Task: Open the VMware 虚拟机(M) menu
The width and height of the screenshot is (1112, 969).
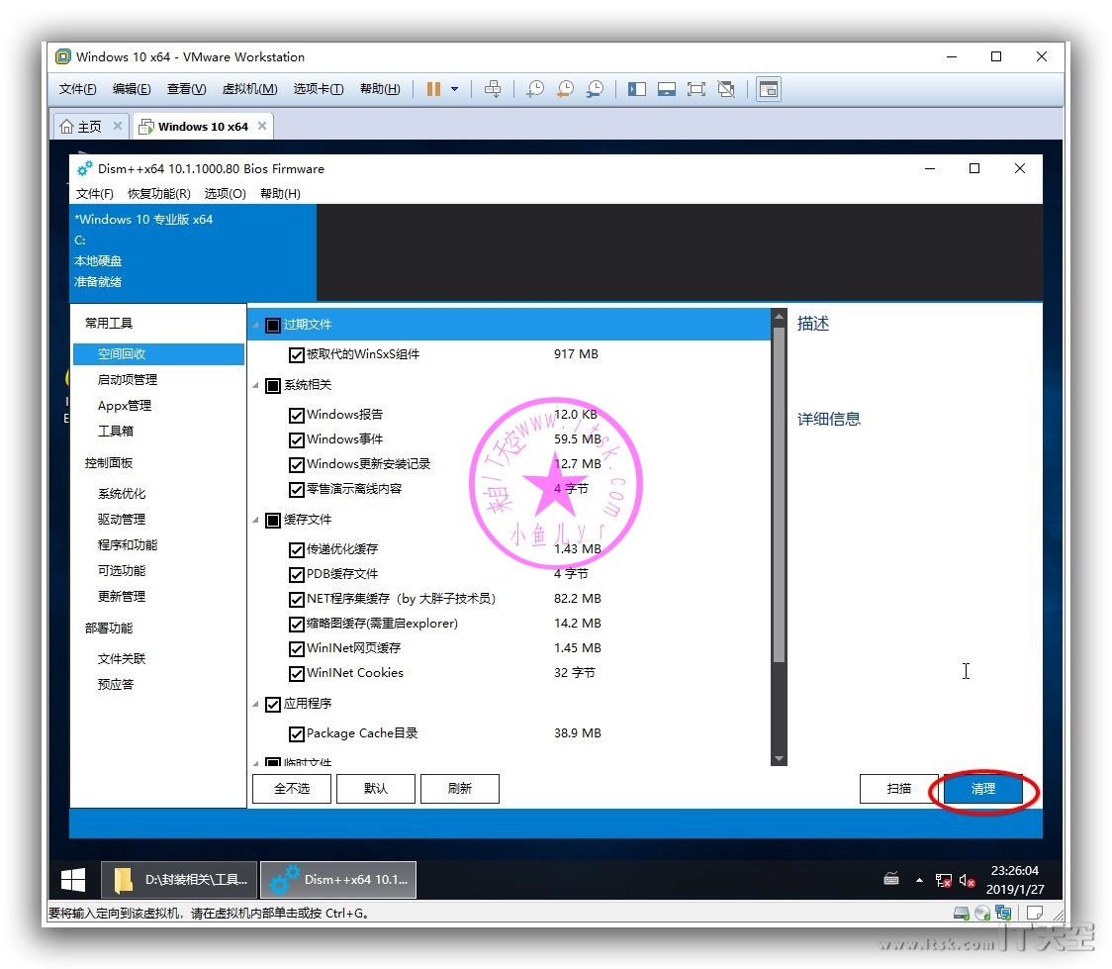Action: (x=249, y=89)
